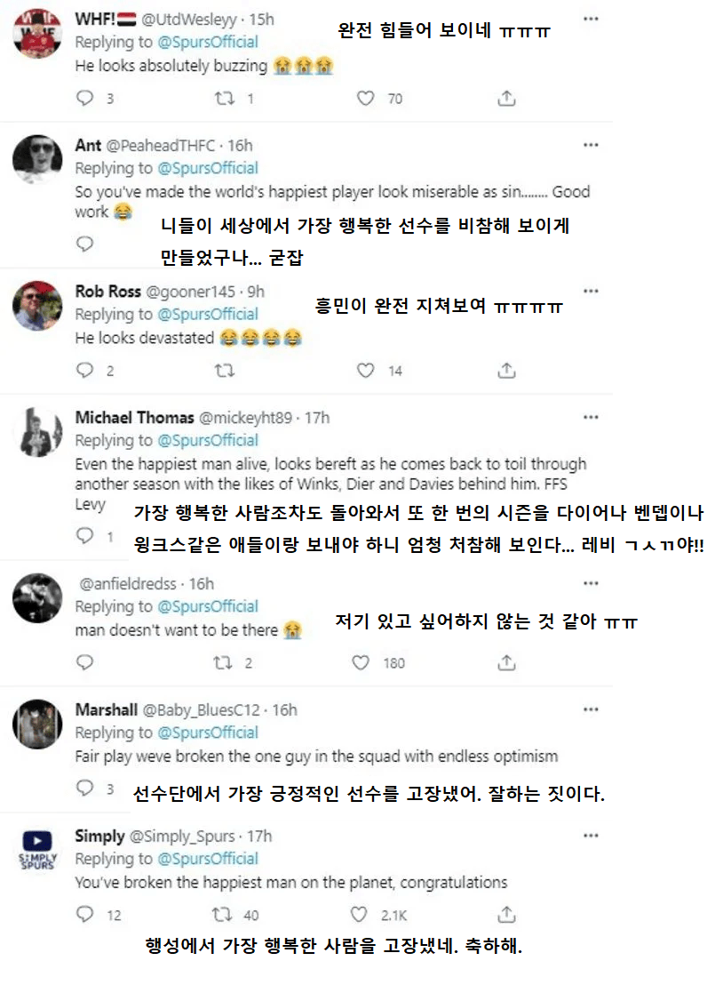This screenshot has height=993, width=723.
Task: Open more options on WHF!'s tweet
Action: [591, 19]
